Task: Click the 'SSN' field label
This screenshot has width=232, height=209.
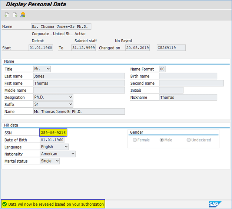Action: point(8,133)
